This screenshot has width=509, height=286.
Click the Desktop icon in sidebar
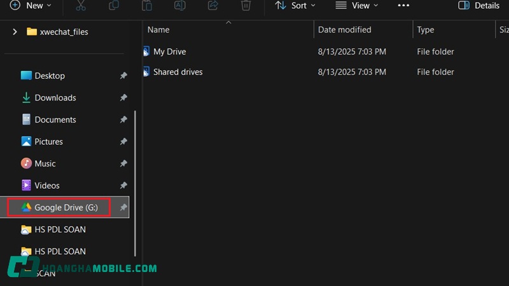pyautogui.click(x=26, y=76)
